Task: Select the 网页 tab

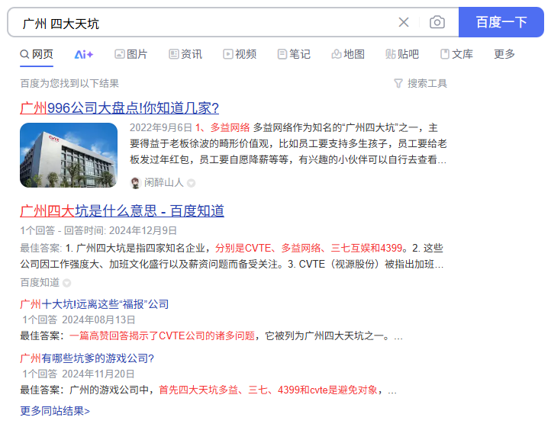Action: tap(37, 54)
